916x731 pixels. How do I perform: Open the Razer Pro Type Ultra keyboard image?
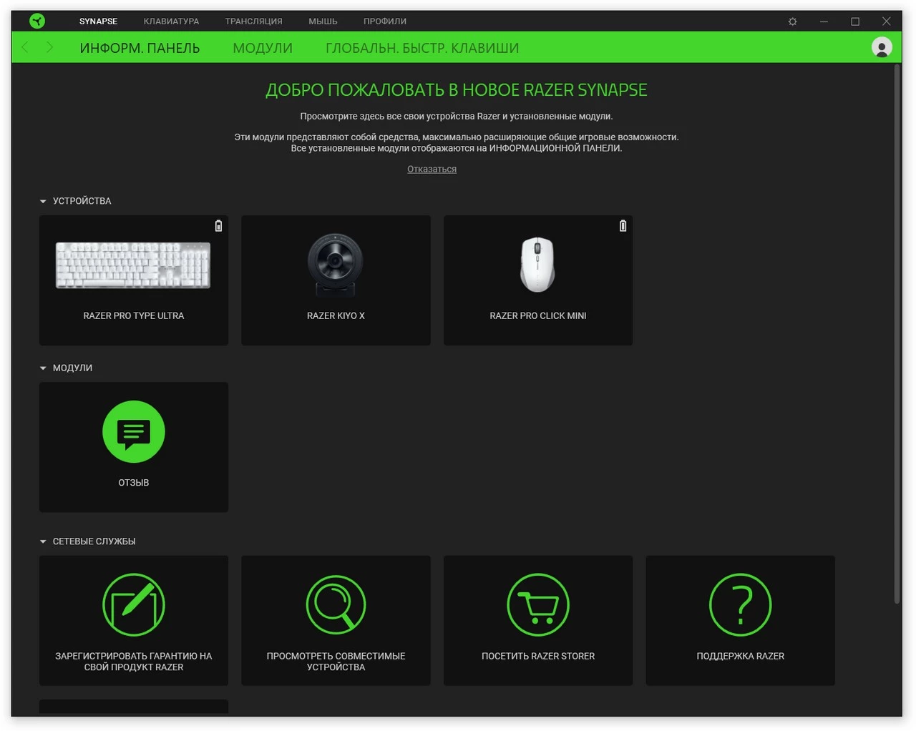pos(133,265)
